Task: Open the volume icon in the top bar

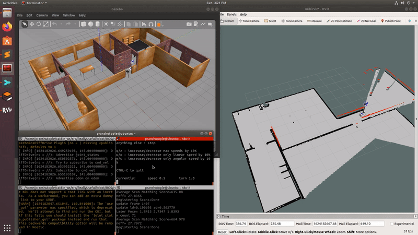Action: (402, 3)
